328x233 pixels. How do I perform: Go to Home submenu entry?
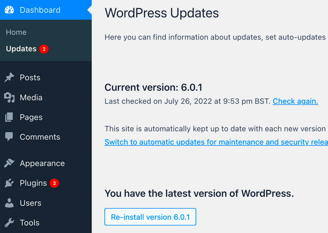pos(16,32)
